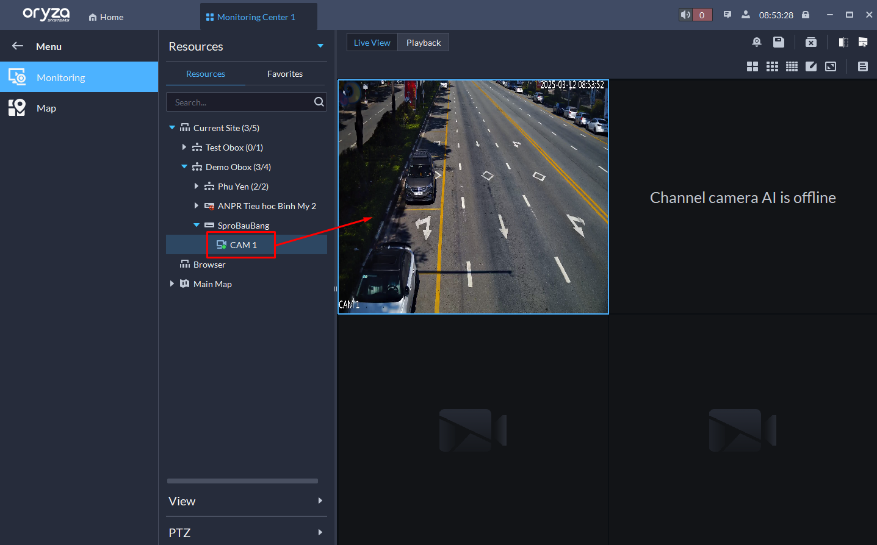The image size is (877, 545).
Task: Switch to the Playback tab
Action: (424, 43)
